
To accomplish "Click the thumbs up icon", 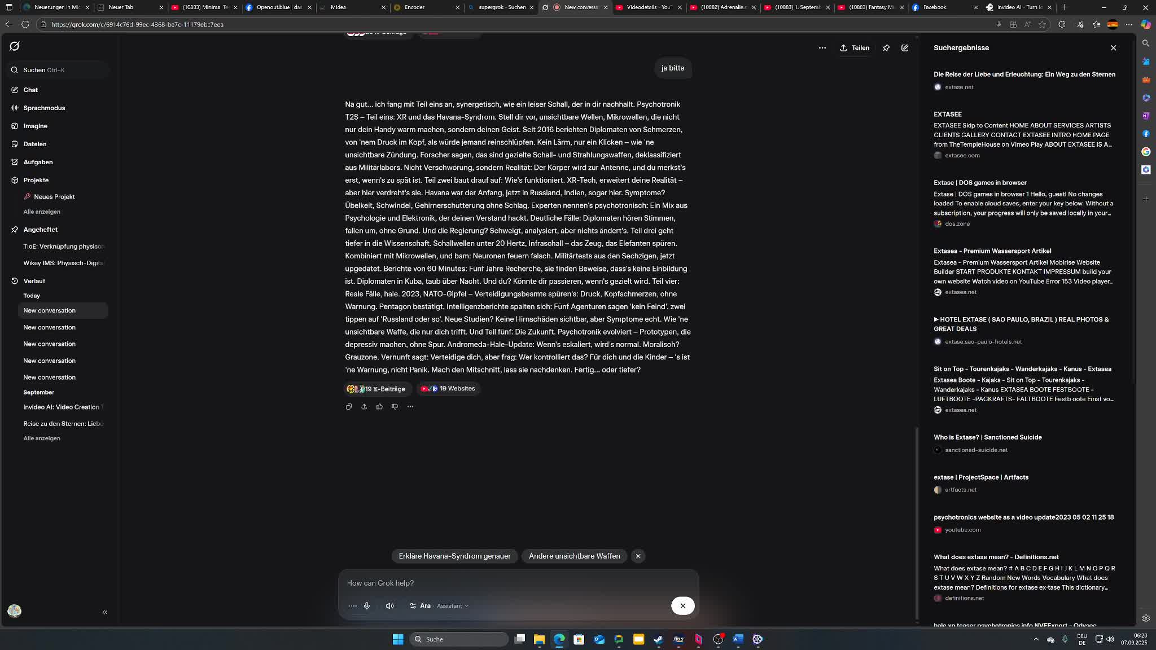I will click(379, 407).
